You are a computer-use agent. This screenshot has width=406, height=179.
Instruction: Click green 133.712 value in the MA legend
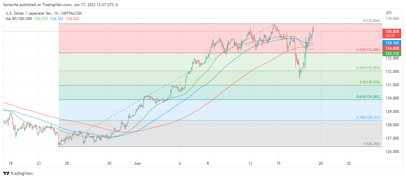[x=42, y=19]
